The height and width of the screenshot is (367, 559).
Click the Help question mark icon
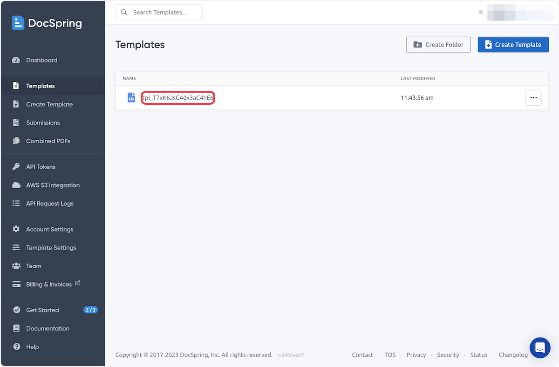17,347
